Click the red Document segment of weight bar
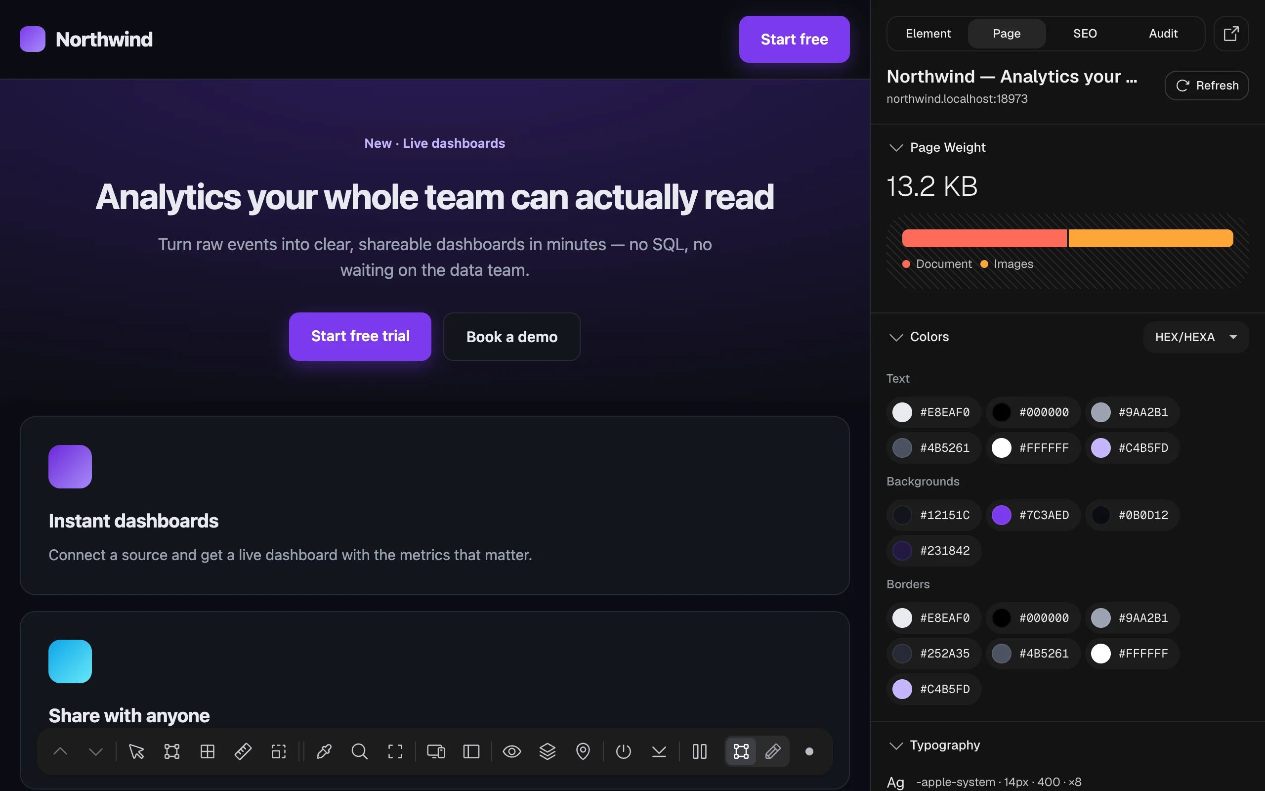Image resolution: width=1265 pixels, height=791 pixels. click(x=984, y=238)
